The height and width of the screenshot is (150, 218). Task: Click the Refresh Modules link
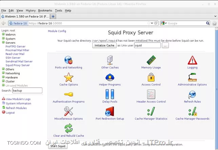pyautogui.click(x=16, y=108)
